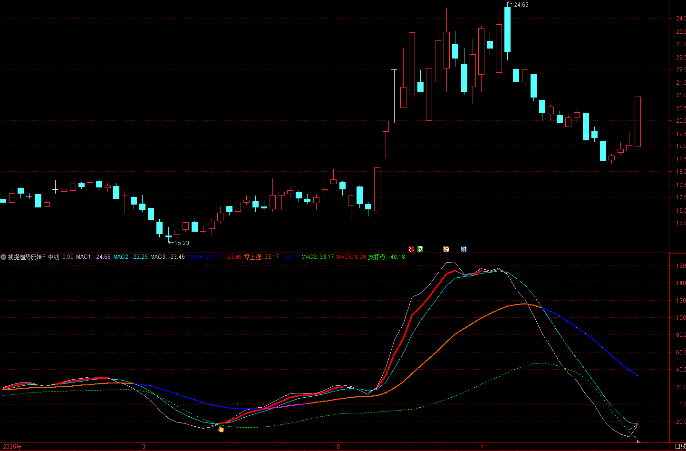Viewport: 686px width, 451px height.
Task: Click month 10 marker on time axis
Action: click(x=336, y=447)
